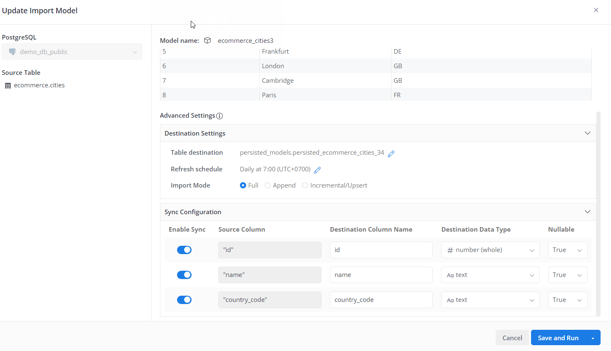
Task: Click the source column field "name"
Action: click(x=270, y=275)
